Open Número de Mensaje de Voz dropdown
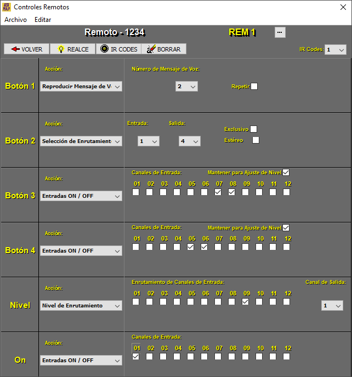This screenshot has height=377, width=352. tap(186, 87)
